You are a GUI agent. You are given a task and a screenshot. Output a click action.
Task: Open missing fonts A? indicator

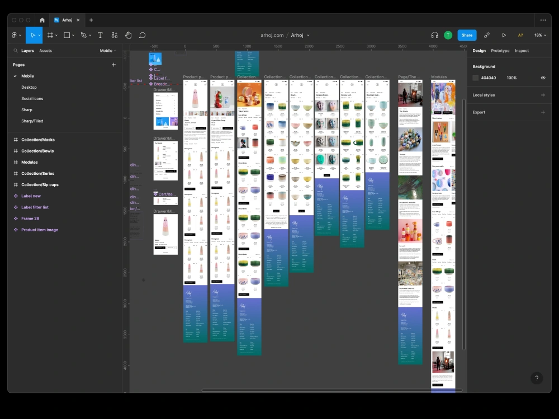click(520, 35)
